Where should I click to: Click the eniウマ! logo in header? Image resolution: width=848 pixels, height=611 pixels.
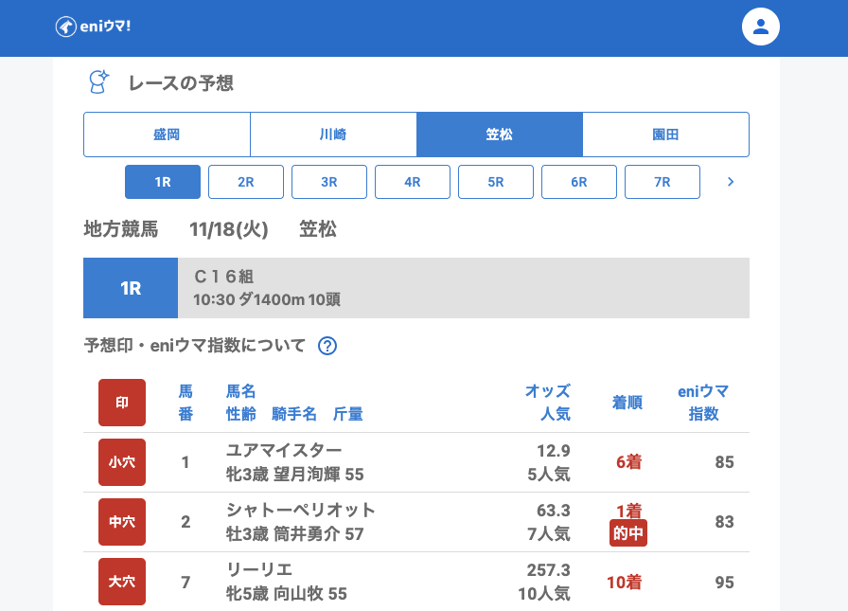point(93,27)
